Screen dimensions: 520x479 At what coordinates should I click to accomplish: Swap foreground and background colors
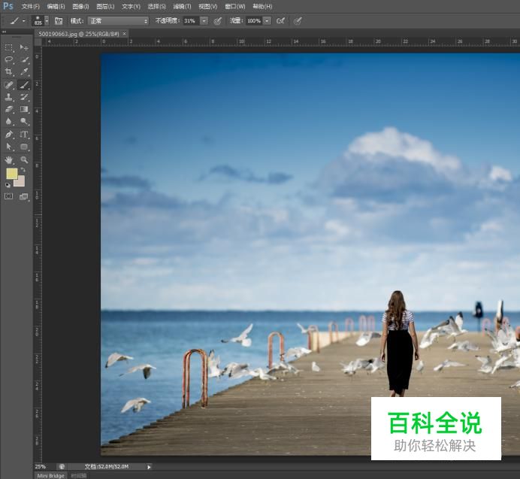click(x=23, y=170)
